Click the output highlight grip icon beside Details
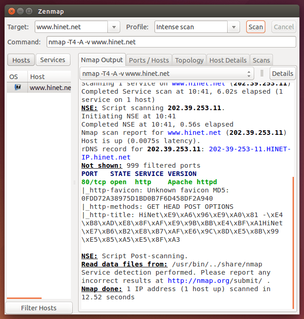Viewport: 304px width, 319px height. tap(262, 73)
